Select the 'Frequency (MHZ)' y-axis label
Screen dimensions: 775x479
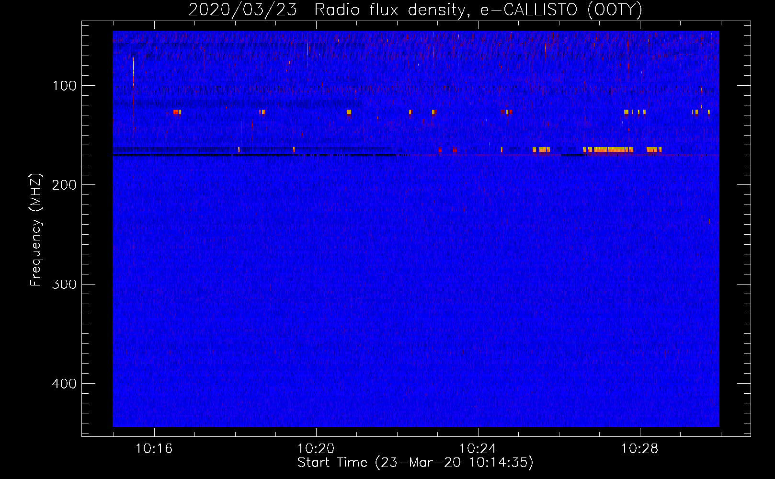point(36,229)
